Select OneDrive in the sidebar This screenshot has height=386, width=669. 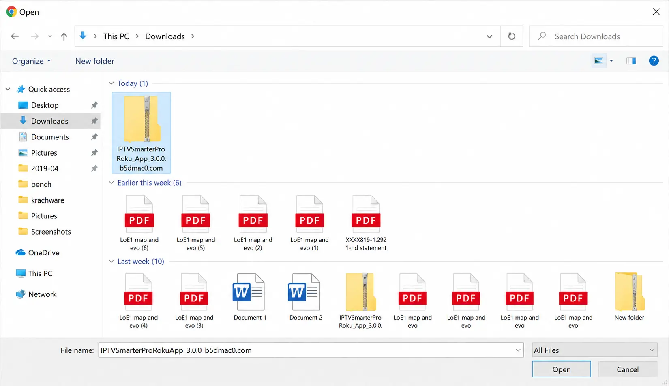[43, 253]
